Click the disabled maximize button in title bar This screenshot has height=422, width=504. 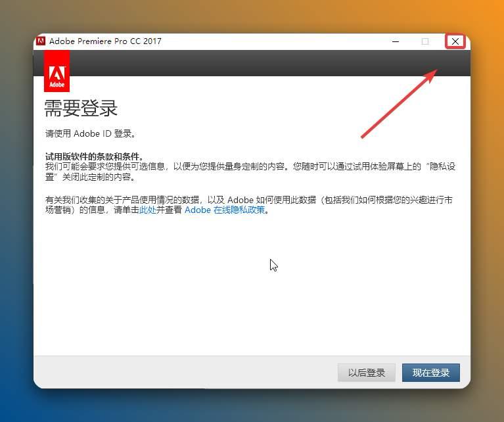(x=425, y=41)
